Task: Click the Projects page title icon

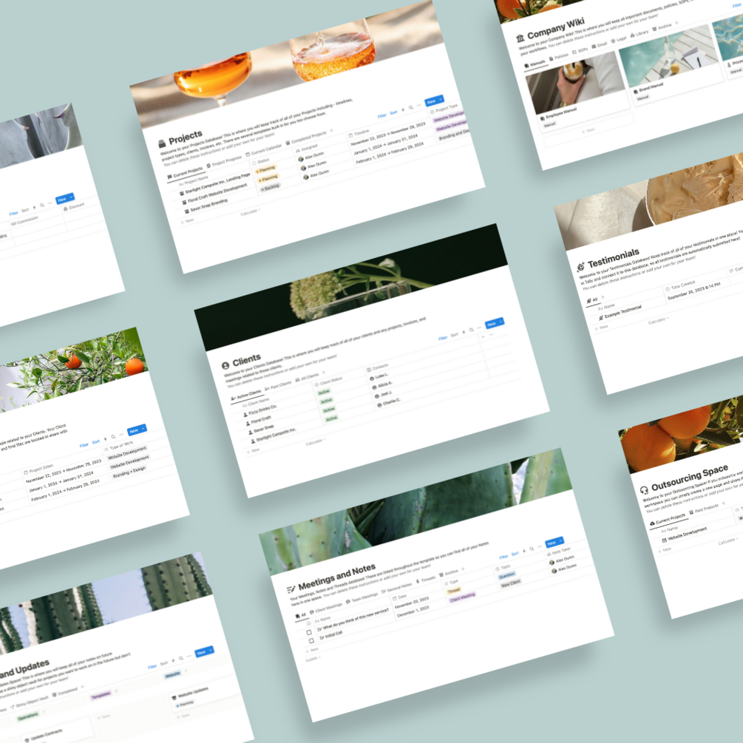Action: click(x=162, y=143)
